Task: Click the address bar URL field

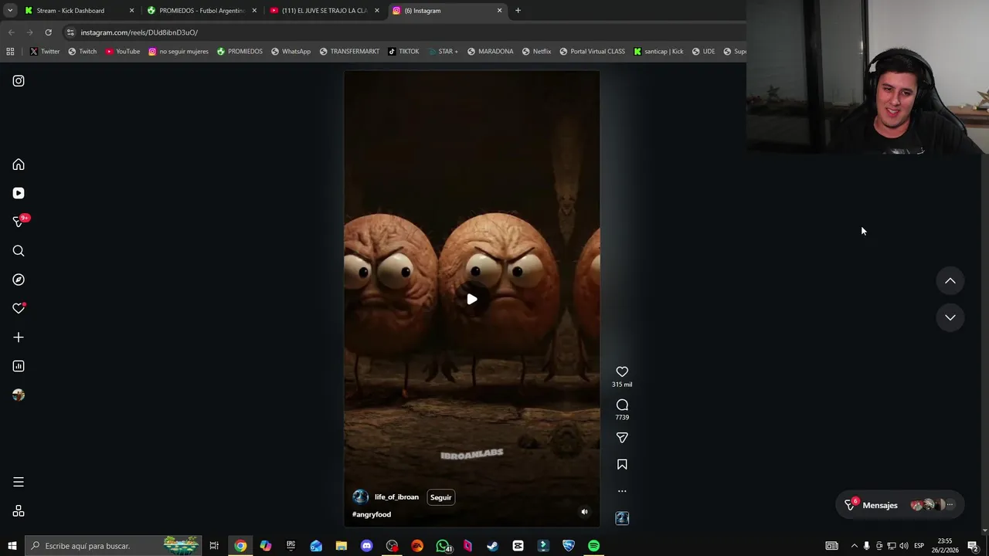Action: pyautogui.click(x=402, y=32)
